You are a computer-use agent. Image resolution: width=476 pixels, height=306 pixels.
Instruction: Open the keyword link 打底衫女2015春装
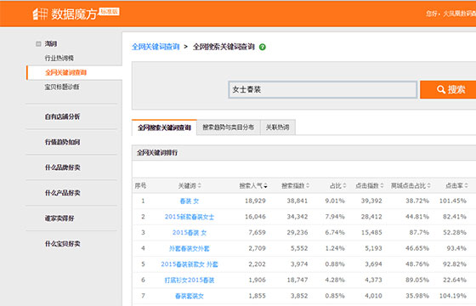[x=190, y=280]
